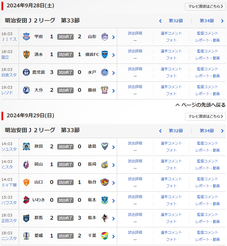Click テレビ放送はこちら button for September 28

(x=205, y=6)
